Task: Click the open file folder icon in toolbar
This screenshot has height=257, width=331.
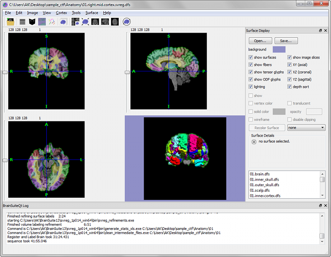Action: [10, 22]
